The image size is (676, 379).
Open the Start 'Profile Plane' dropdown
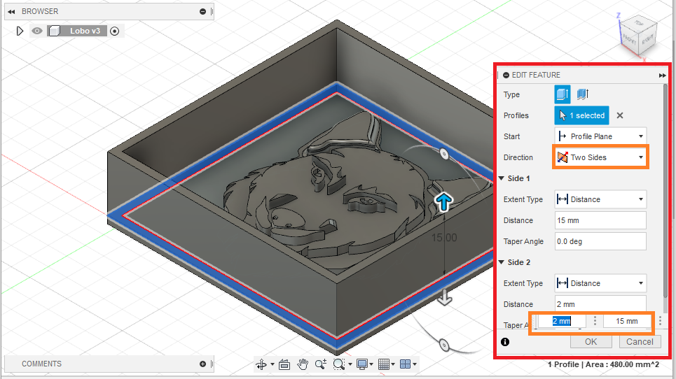[600, 136]
